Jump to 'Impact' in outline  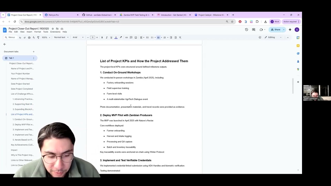tap(14, 150)
